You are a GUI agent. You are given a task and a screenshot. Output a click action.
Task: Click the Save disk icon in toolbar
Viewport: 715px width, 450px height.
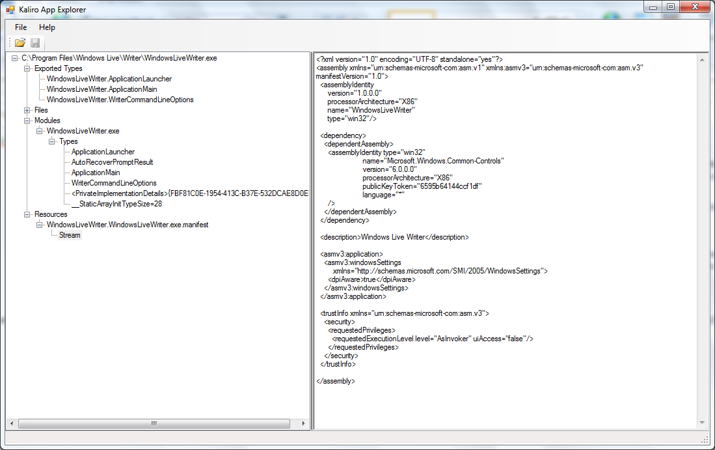35,43
